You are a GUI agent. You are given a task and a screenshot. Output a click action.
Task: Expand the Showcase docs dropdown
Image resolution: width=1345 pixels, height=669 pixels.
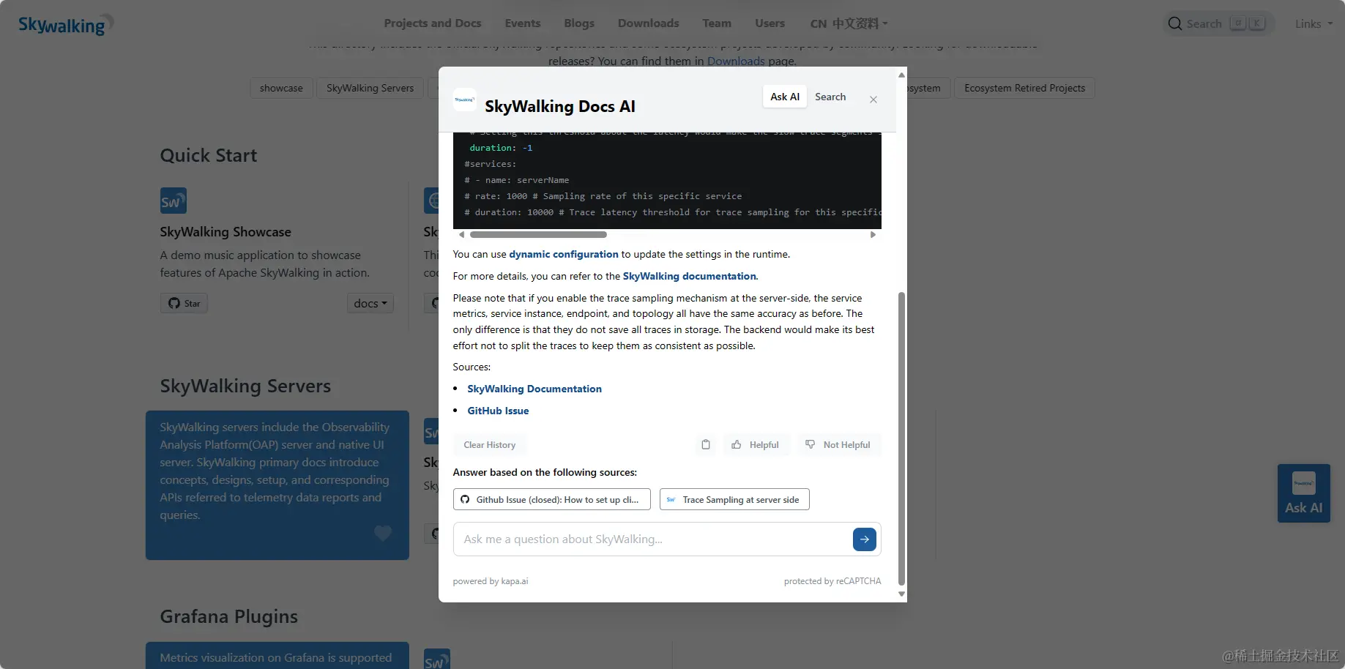point(370,303)
